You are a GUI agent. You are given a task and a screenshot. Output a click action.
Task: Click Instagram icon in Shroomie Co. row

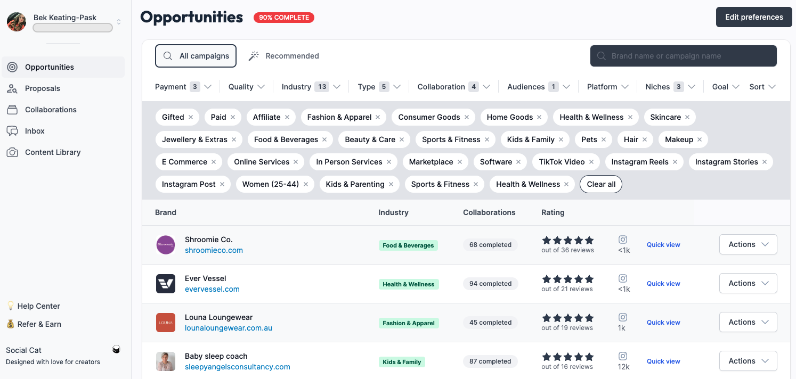623,240
